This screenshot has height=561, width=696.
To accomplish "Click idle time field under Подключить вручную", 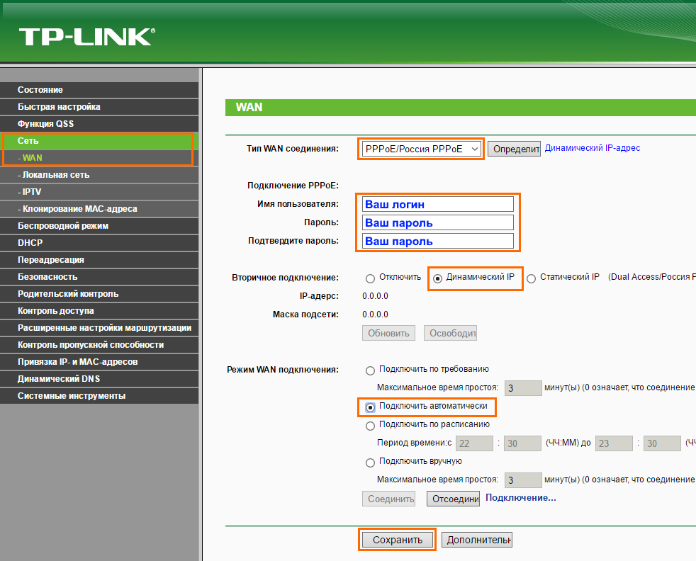I will tap(523, 480).
